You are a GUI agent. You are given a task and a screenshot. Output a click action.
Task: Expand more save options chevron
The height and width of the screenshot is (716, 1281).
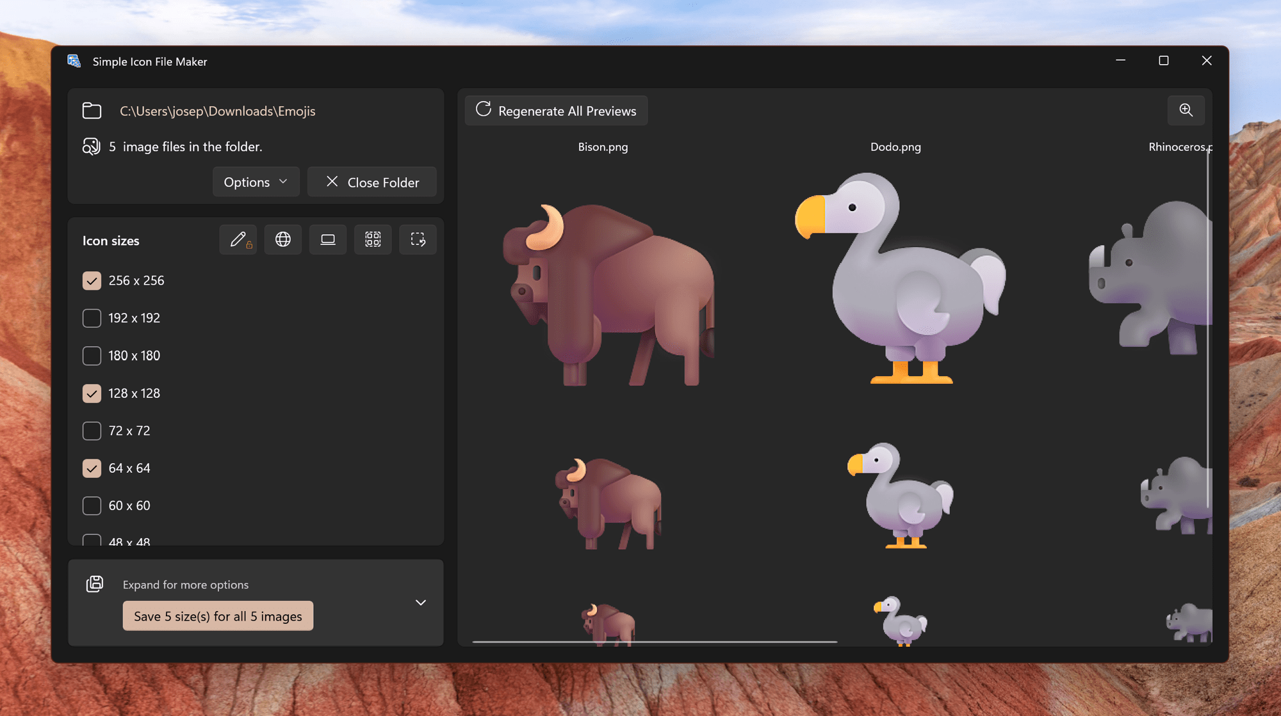click(421, 603)
